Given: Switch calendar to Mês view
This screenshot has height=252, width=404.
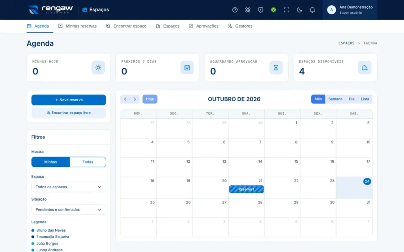Looking at the screenshot, I should [x=318, y=99].
